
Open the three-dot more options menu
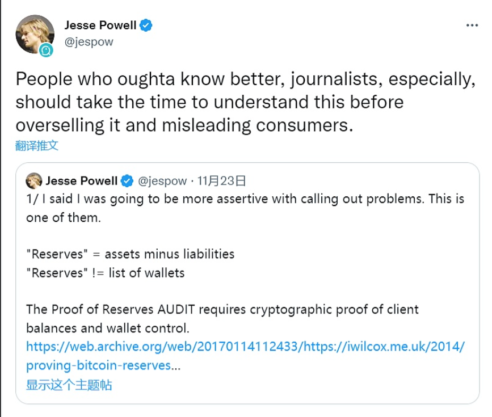coord(472,26)
